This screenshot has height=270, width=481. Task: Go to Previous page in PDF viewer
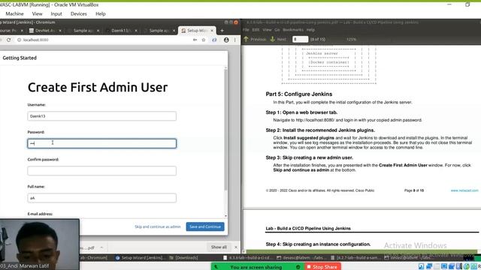point(256,39)
